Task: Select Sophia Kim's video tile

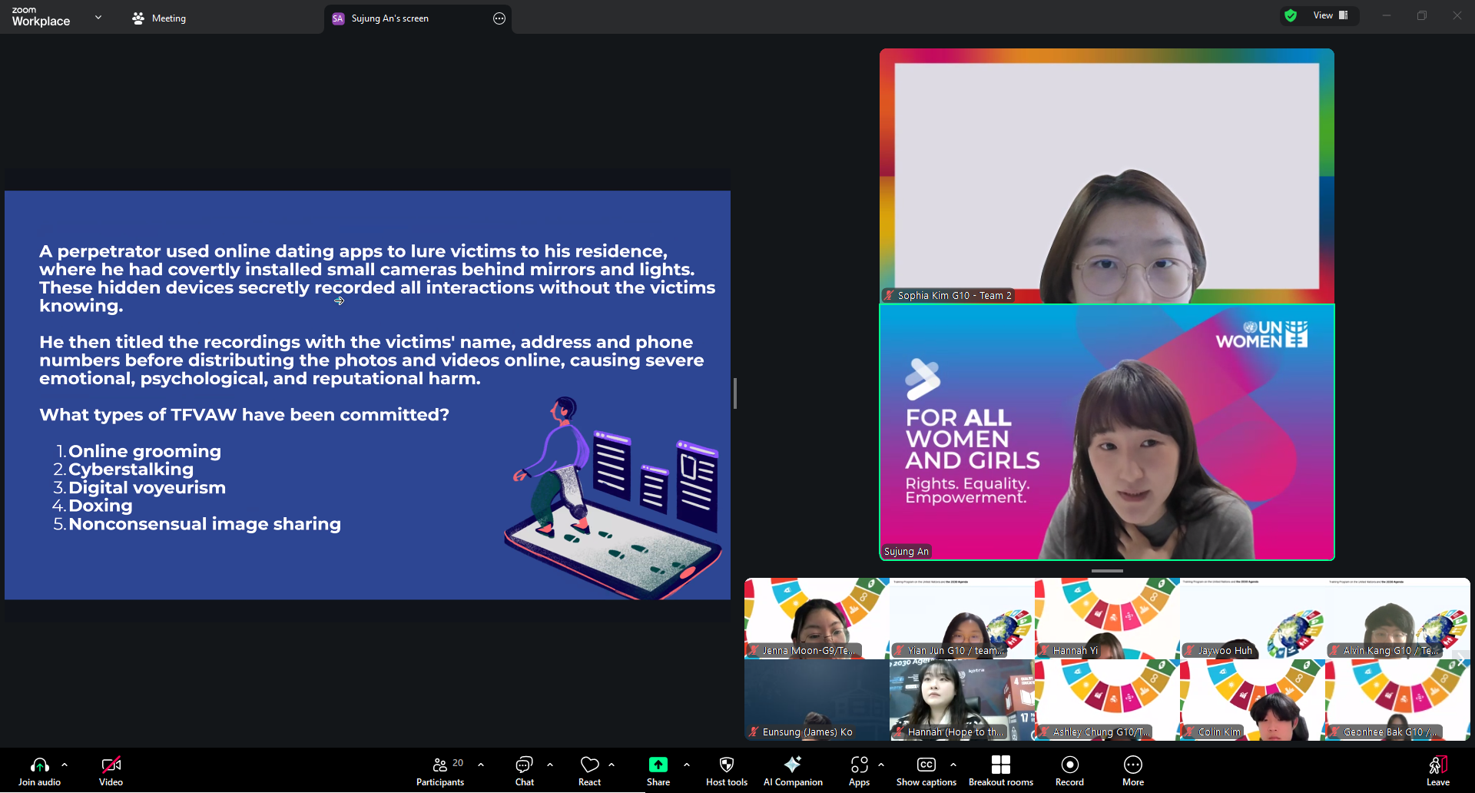Action: pyautogui.click(x=1107, y=176)
